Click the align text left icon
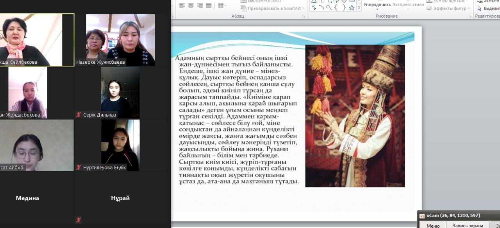 182,5
